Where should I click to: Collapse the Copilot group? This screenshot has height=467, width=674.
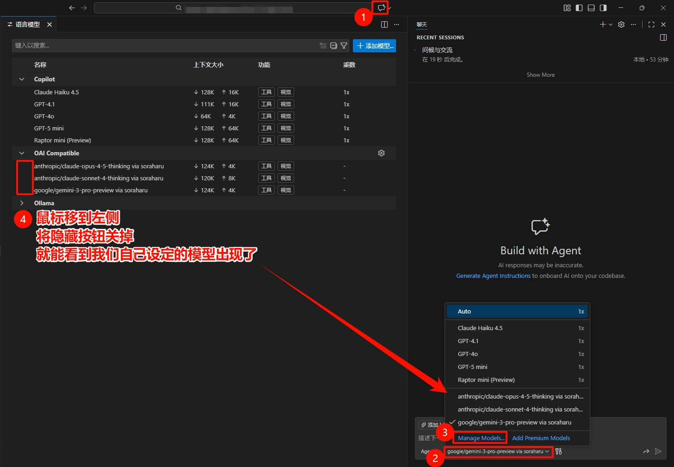(22, 79)
